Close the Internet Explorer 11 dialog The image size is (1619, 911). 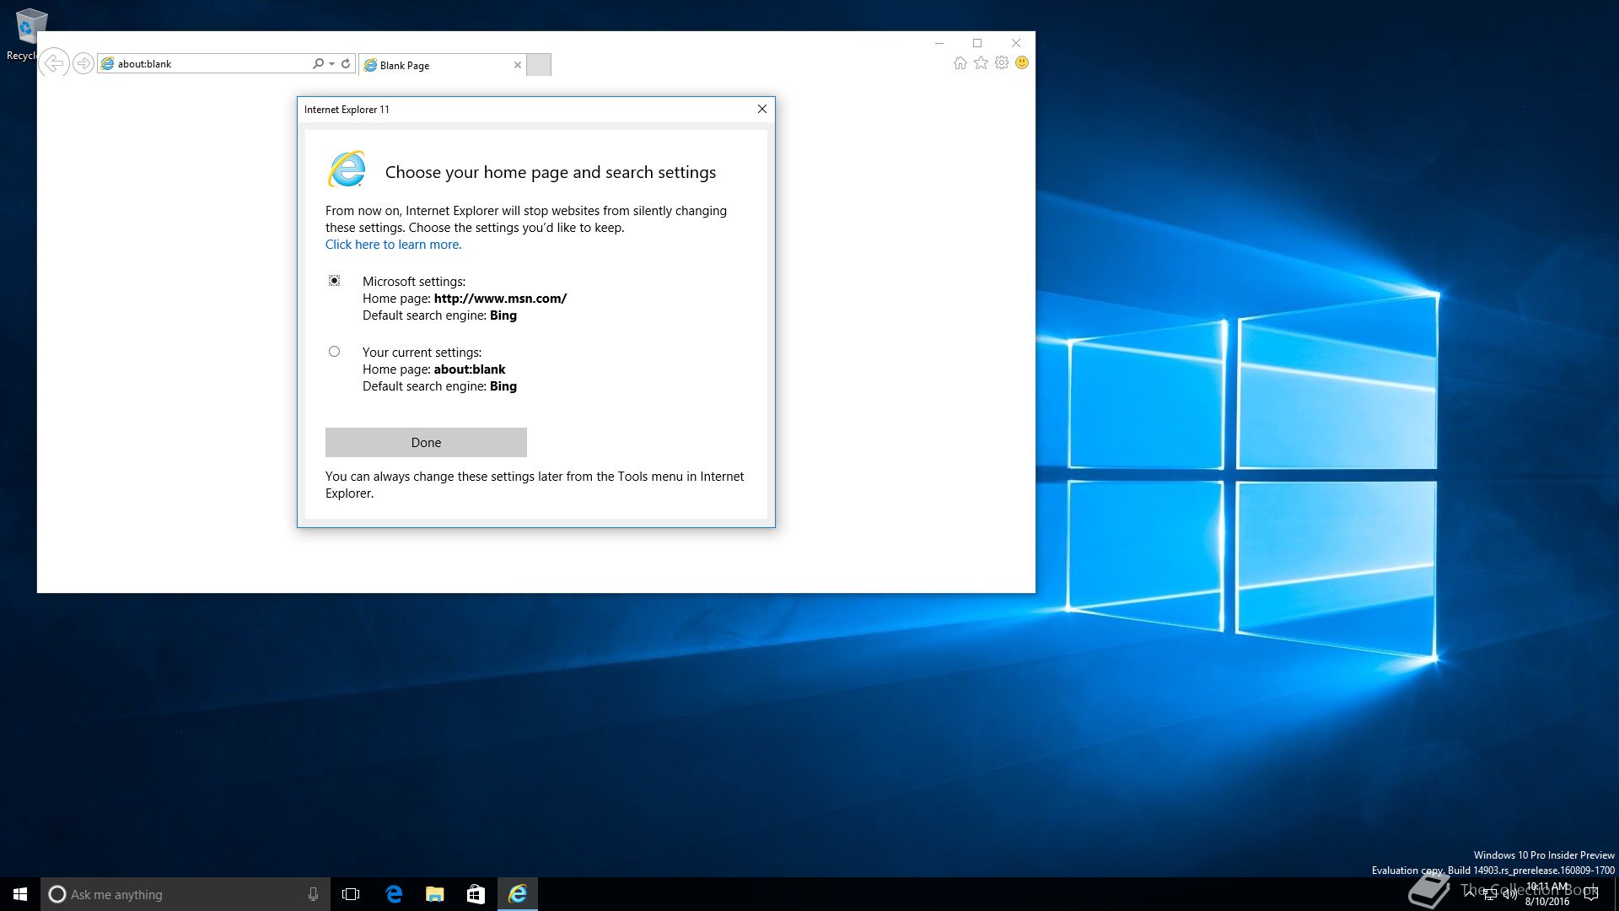coord(761,109)
